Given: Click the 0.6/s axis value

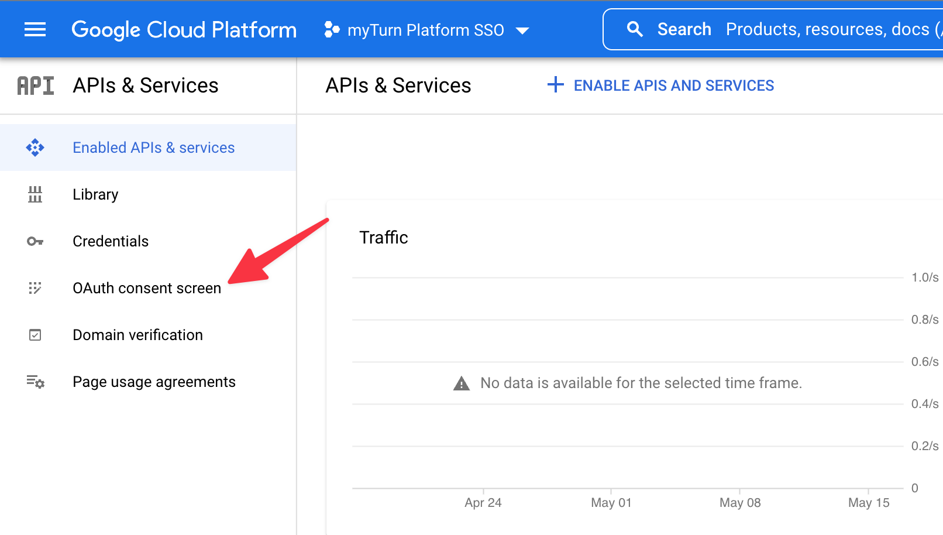Looking at the screenshot, I should (x=925, y=362).
